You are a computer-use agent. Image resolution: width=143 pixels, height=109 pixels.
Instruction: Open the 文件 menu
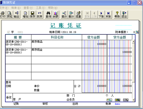pyautogui.click(x=4, y=8)
